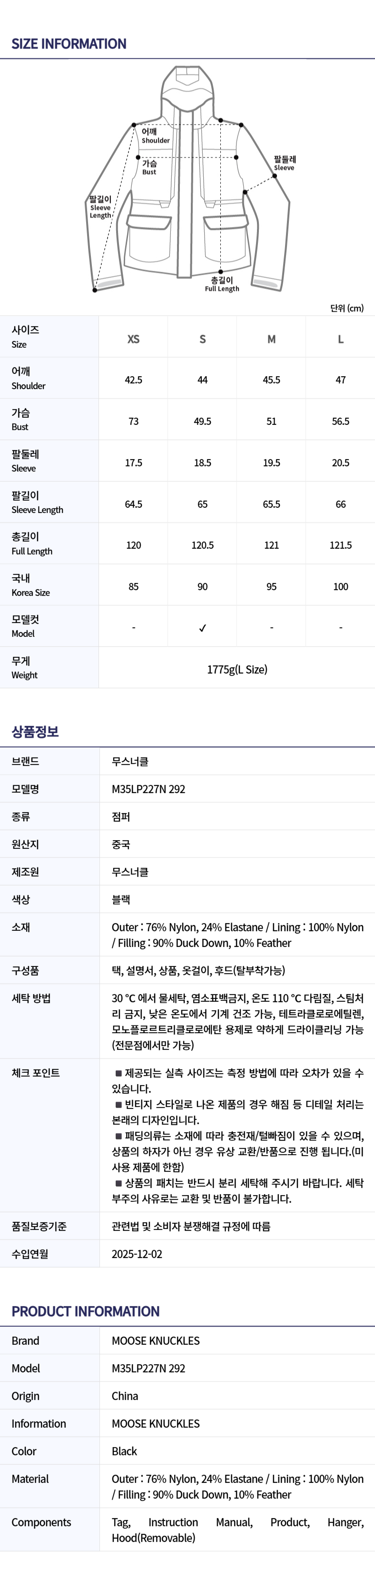The height and width of the screenshot is (1583, 375).
Task: Select the XS size column header
Action: 133,339
